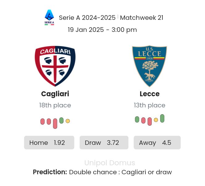Open the Cagliari team name
This screenshot has width=205, height=186.
tap(55, 94)
